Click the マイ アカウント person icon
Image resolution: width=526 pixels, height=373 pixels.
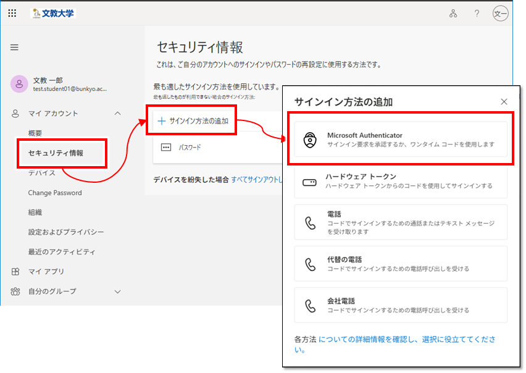[x=15, y=114]
